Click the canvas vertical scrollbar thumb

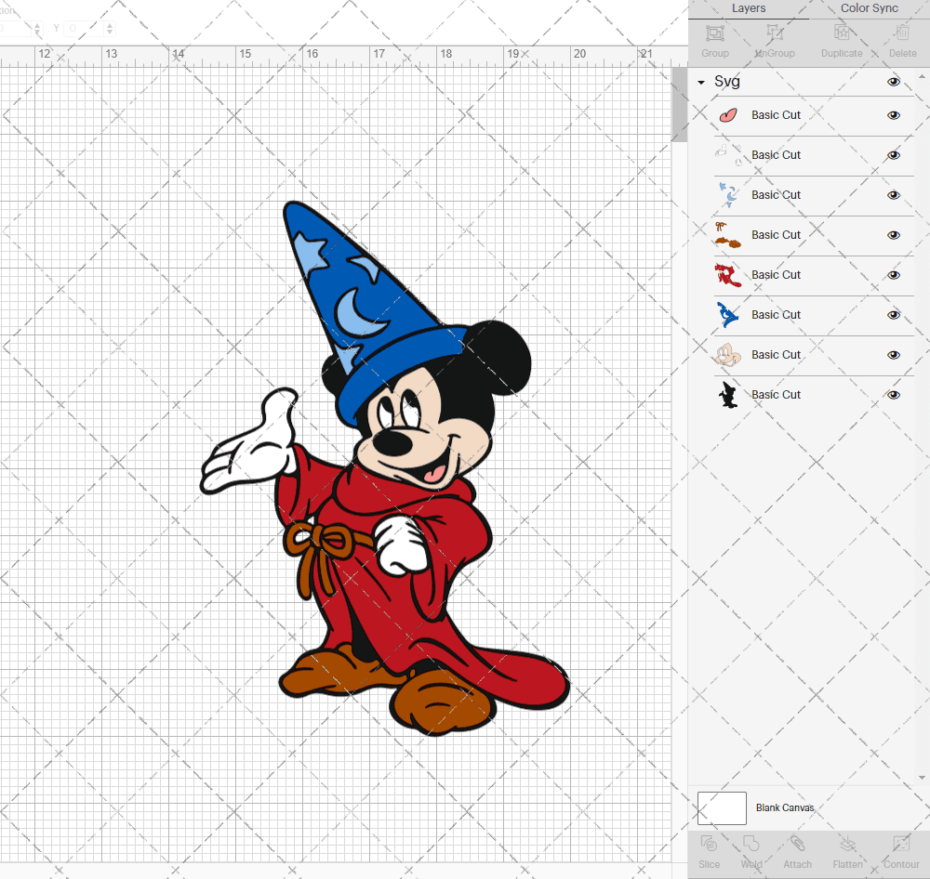click(x=679, y=104)
